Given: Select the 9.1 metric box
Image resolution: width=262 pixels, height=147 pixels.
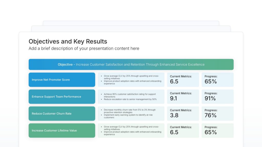Looking at the screenshot, I should (183, 96).
